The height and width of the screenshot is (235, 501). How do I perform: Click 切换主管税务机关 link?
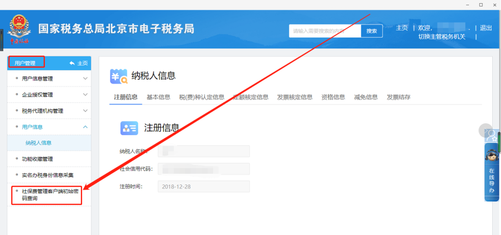(442, 37)
